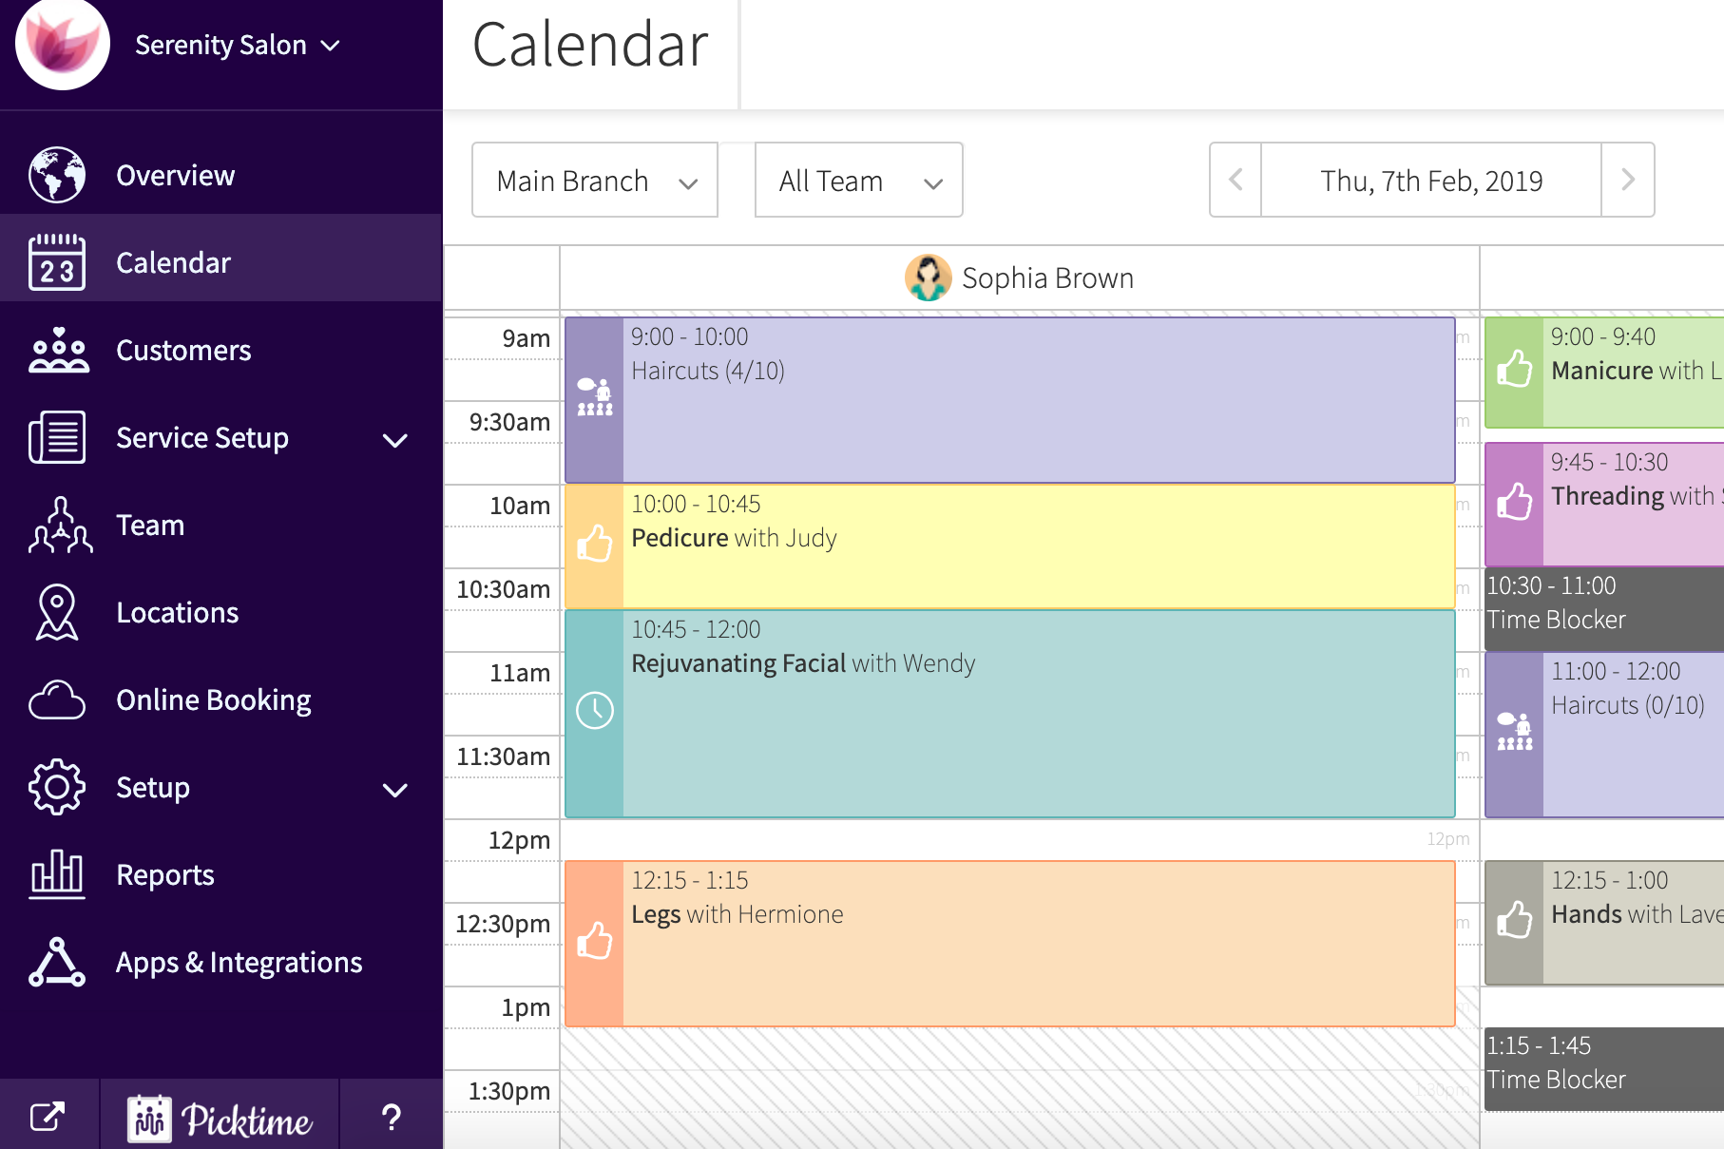Click the group class icon on Haircuts appointment

point(594,397)
